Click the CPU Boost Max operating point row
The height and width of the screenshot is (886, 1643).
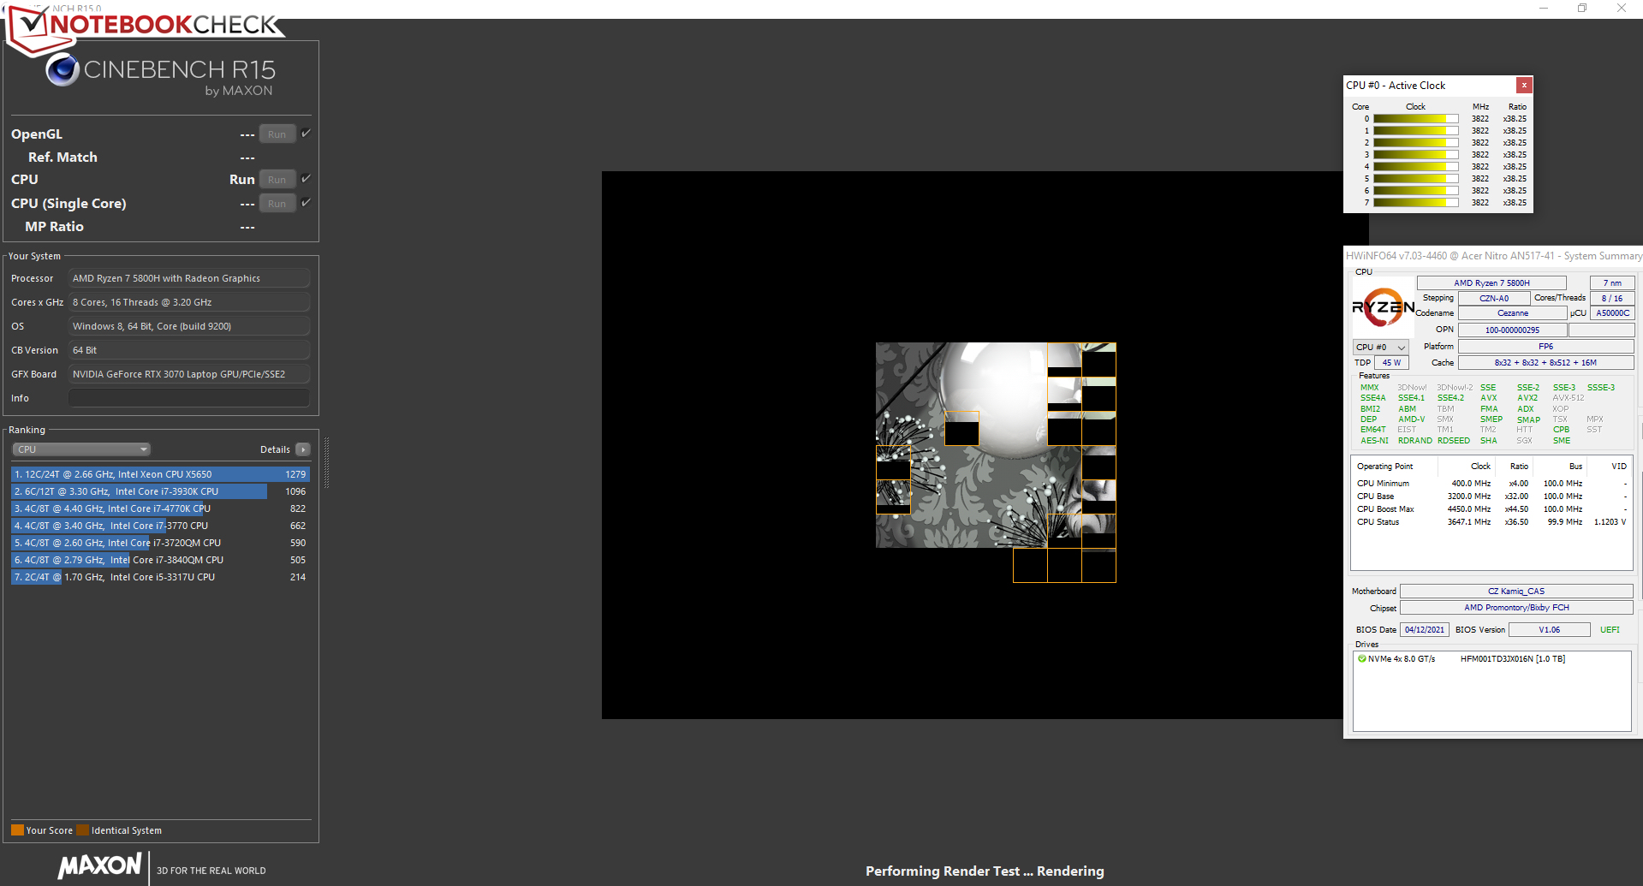tap(1491, 509)
